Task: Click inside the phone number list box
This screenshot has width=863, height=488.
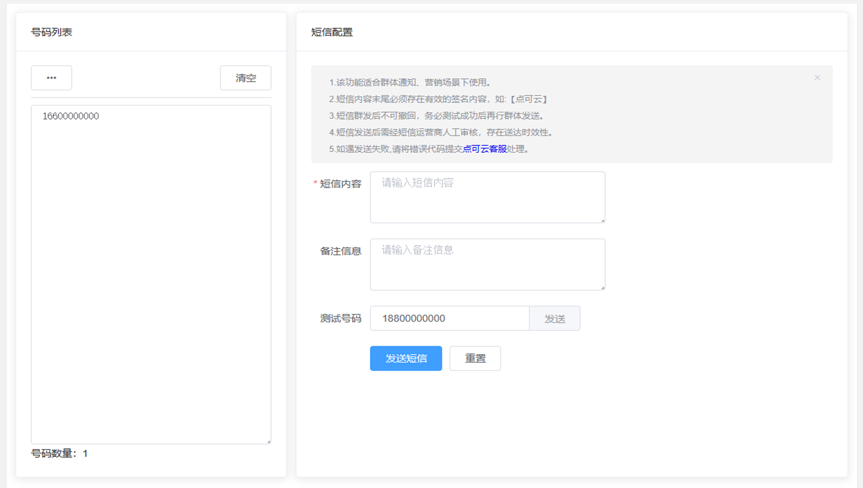Action: click(151, 276)
